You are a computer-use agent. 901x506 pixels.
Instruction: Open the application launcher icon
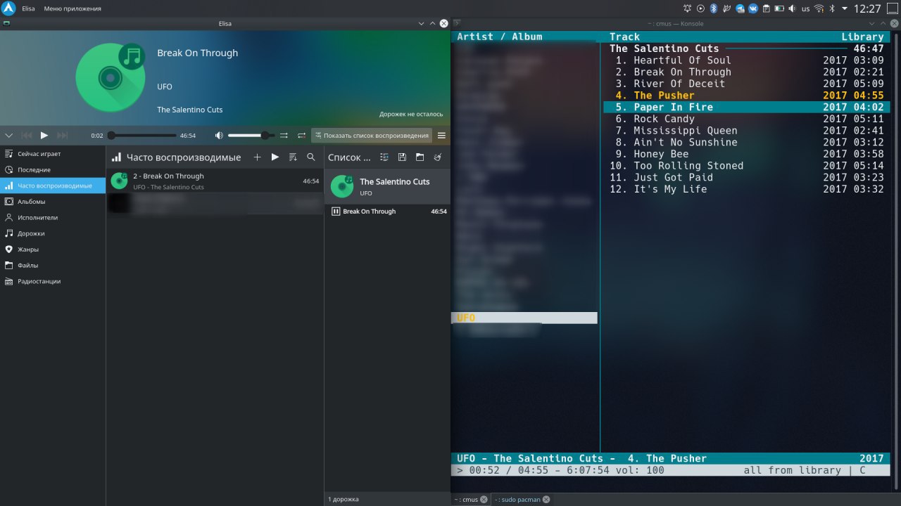(8, 8)
